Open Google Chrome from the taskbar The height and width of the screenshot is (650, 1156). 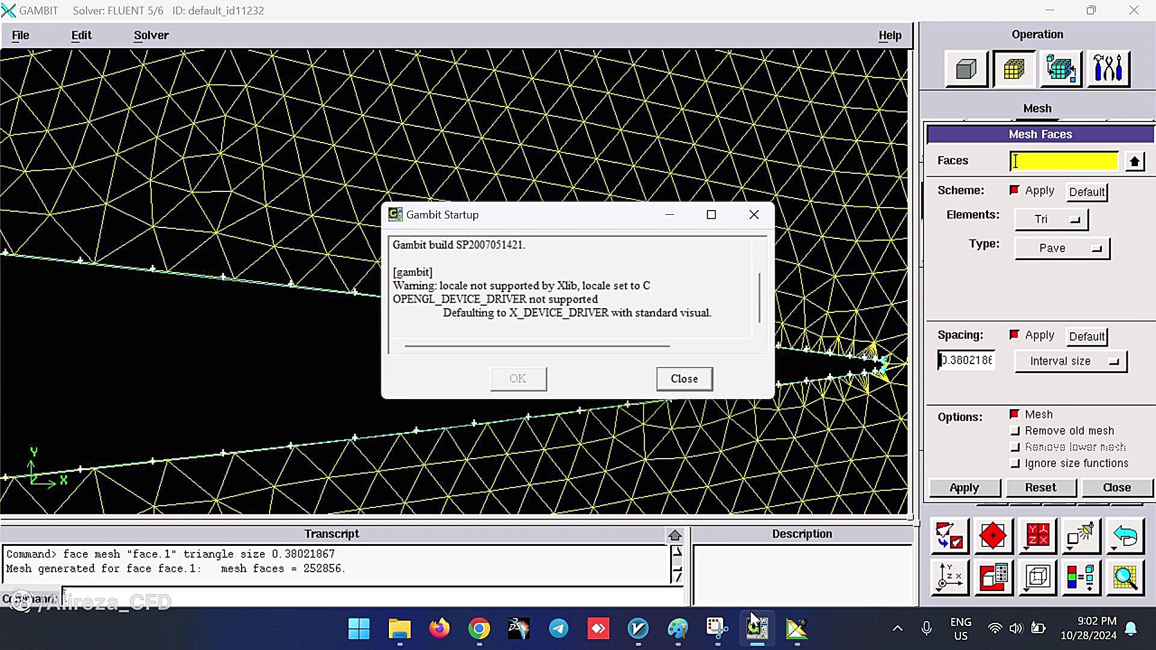[x=479, y=629]
